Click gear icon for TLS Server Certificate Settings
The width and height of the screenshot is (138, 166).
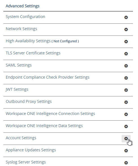tap(126, 54)
